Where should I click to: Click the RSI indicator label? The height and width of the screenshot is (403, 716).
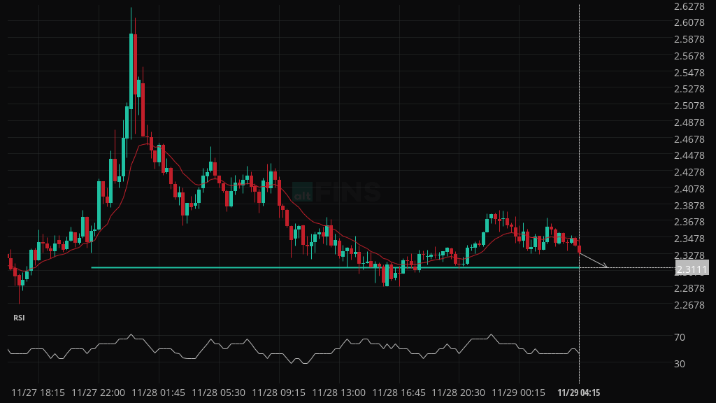point(19,318)
